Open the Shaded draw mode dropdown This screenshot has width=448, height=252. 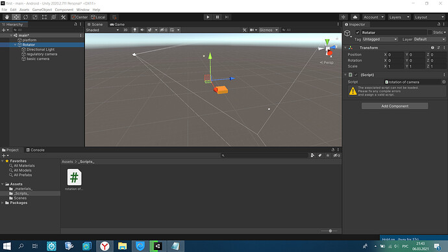click(103, 30)
